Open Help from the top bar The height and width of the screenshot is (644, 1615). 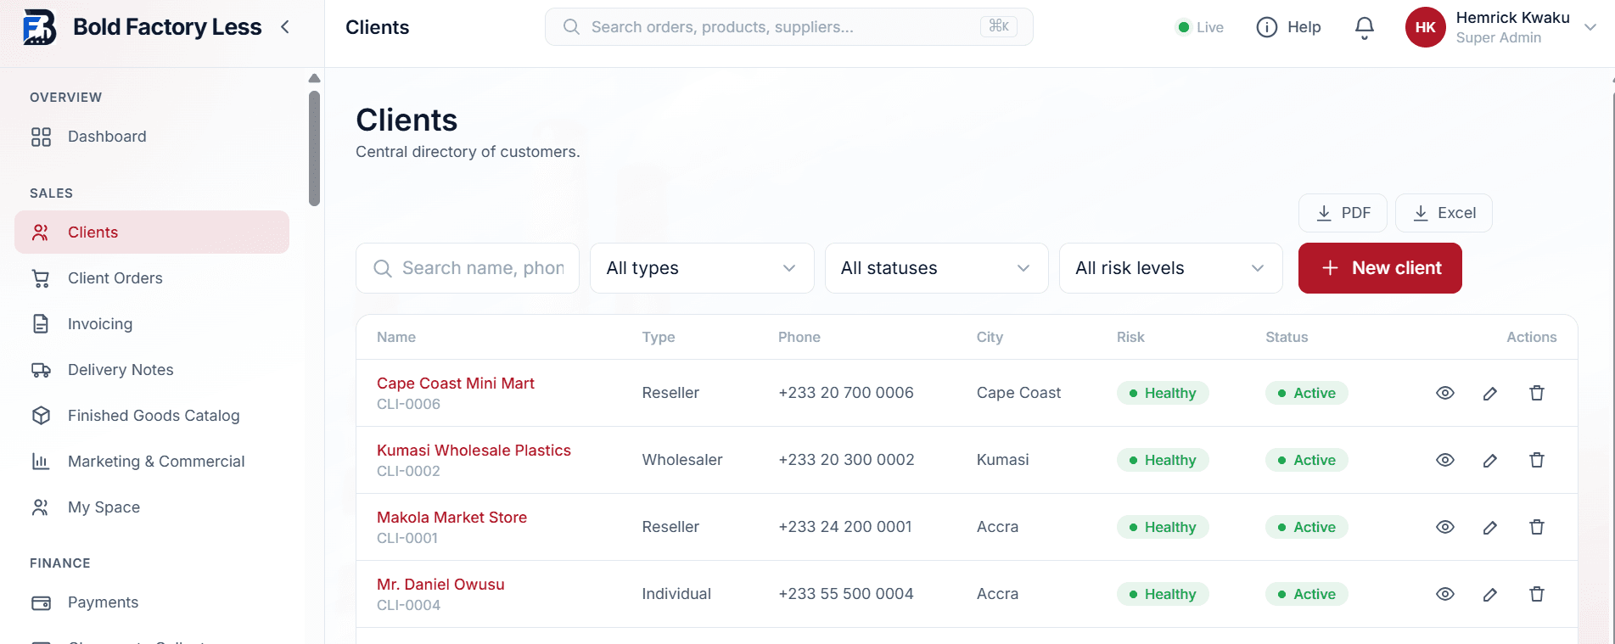pyautogui.click(x=1288, y=27)
